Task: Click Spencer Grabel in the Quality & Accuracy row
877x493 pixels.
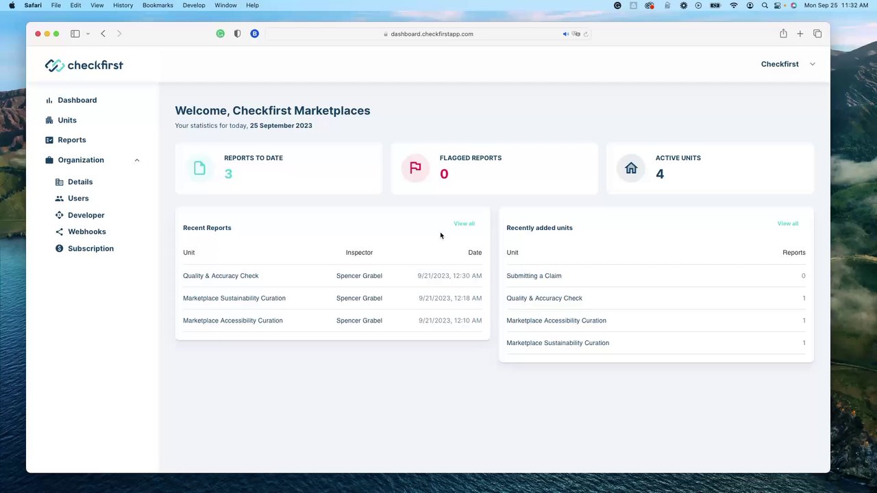Action: pos(359,276)
